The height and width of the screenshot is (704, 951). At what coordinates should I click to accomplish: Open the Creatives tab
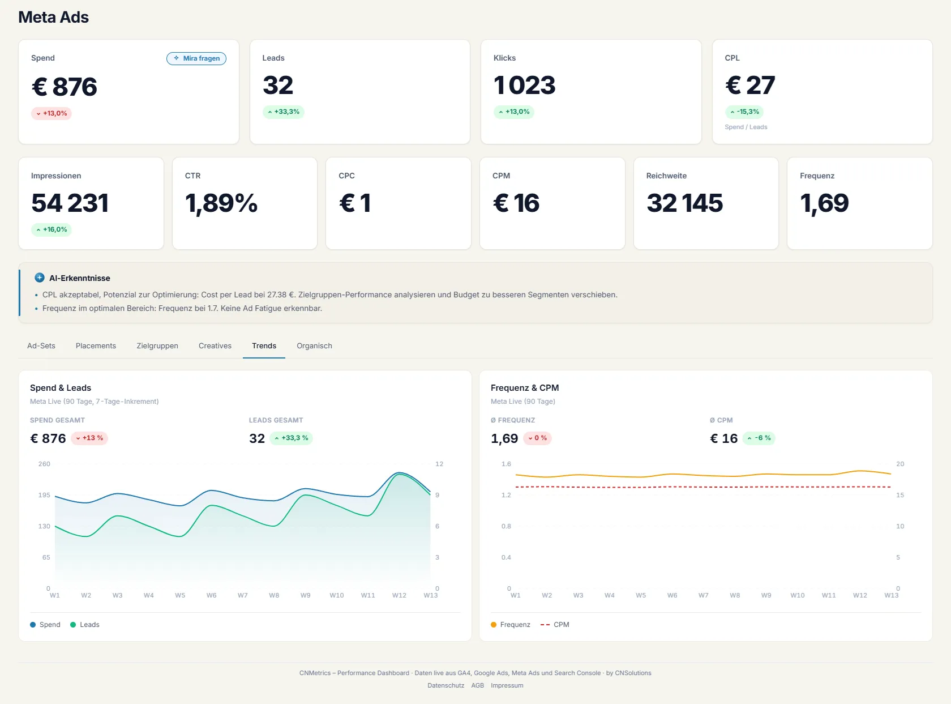(215, 345)
